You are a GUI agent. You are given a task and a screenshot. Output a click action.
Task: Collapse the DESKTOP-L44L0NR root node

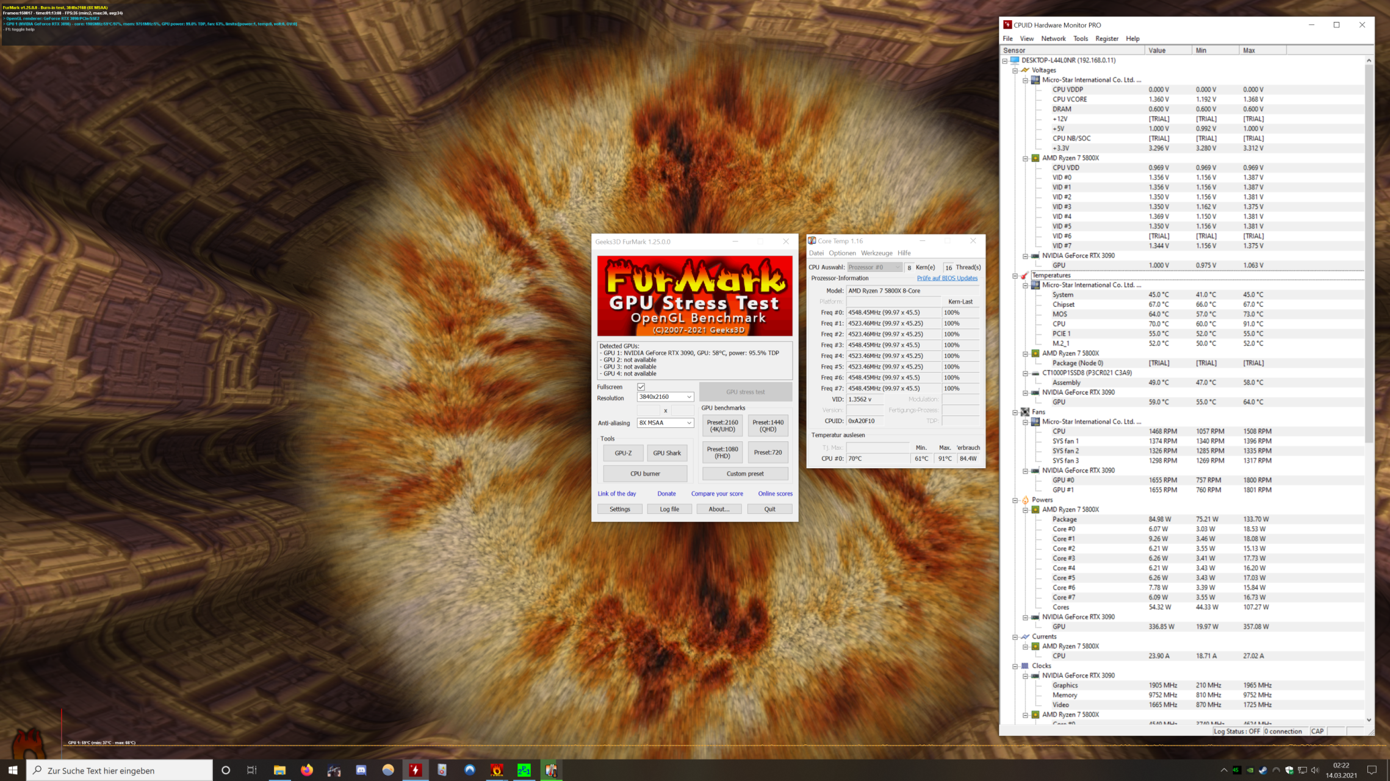pos(1005,60)
